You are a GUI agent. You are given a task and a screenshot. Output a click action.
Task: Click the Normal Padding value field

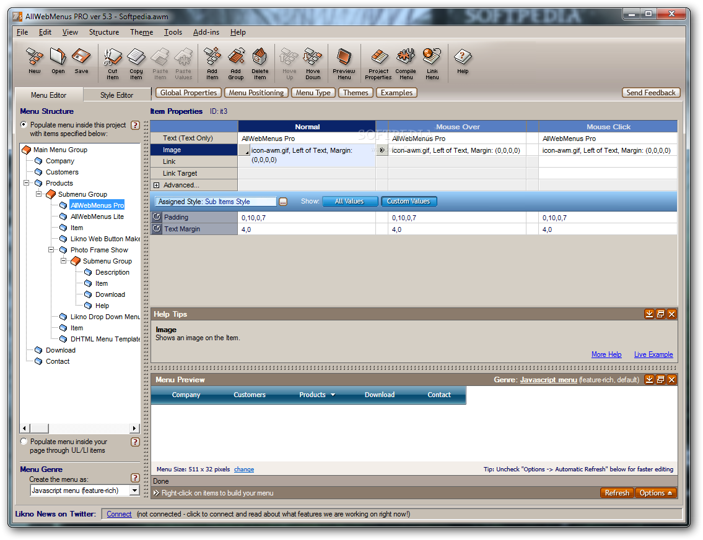307,218
